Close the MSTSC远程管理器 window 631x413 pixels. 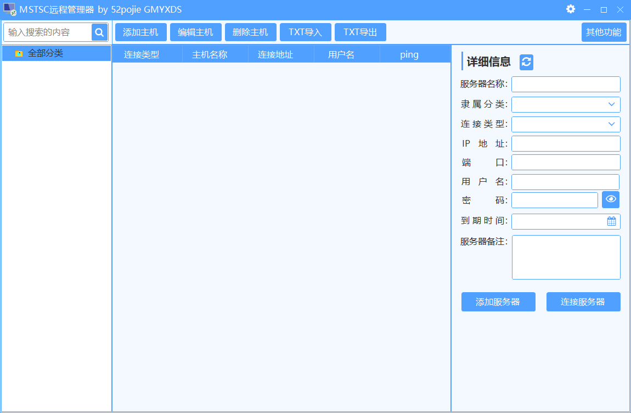tap(620, 9)
